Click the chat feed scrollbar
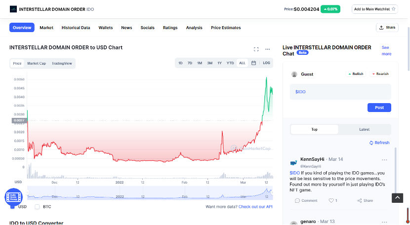 click(x=395, y=170)
